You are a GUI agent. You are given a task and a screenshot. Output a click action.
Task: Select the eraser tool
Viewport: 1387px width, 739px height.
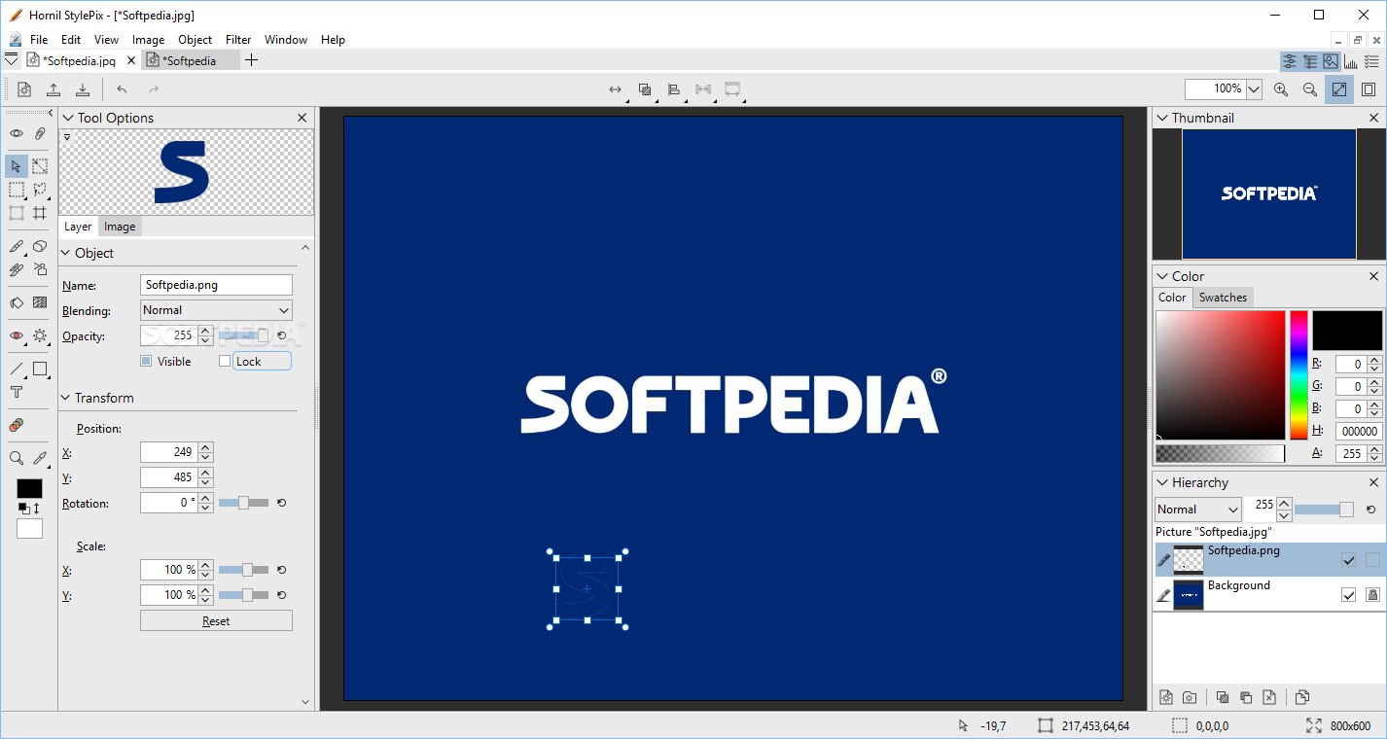coord(40,246)
